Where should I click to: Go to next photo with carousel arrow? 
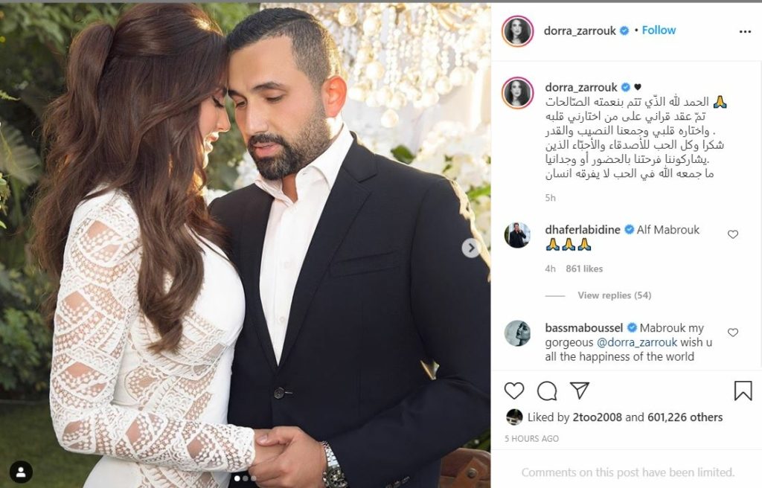point(470,248)
